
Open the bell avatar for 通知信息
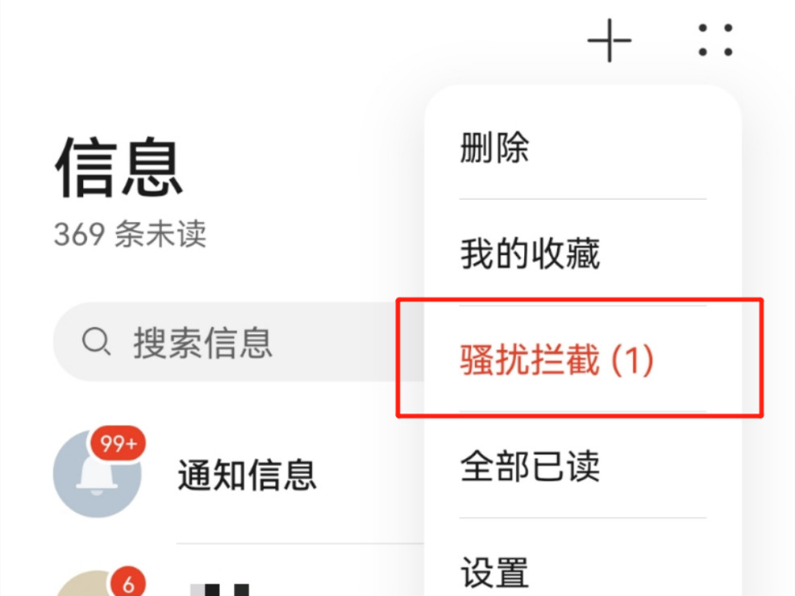coord(98,473)
